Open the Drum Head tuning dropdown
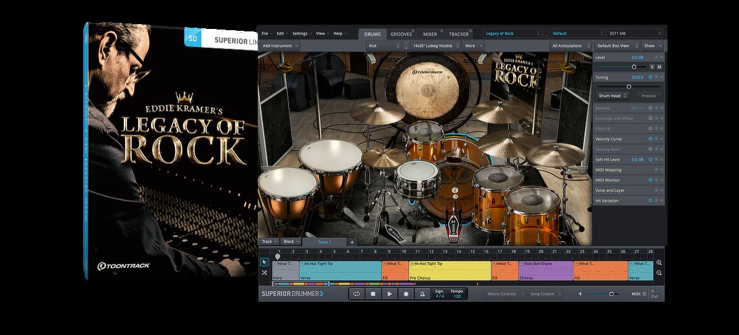The width and height of the screenshot is (739, 335). (613, 95)
